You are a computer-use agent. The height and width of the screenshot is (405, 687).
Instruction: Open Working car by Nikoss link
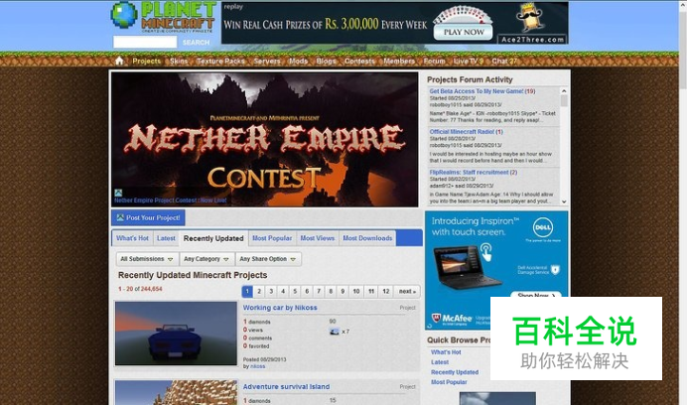pyautogui.click(x=280, y=308)
